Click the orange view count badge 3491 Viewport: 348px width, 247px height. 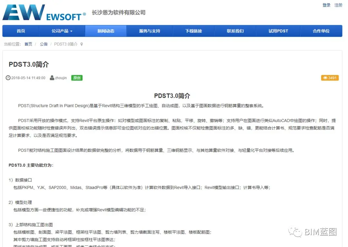(330, 78)
